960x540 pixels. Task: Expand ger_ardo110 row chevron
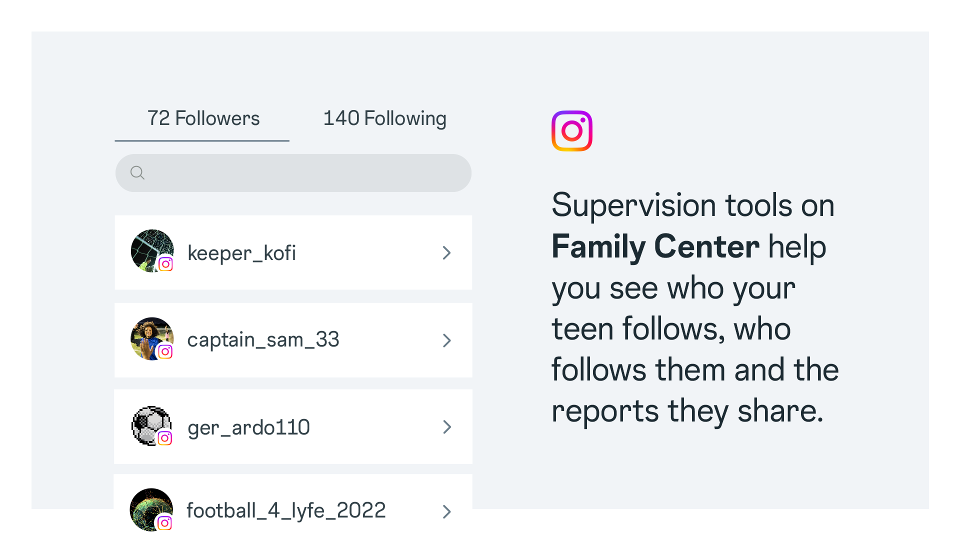[447, 427]
